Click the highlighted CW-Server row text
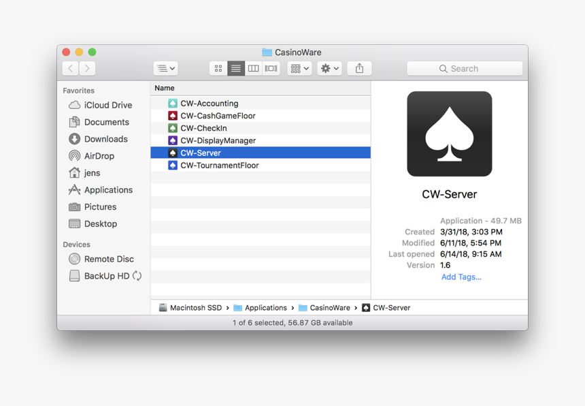 coord(201,153)
